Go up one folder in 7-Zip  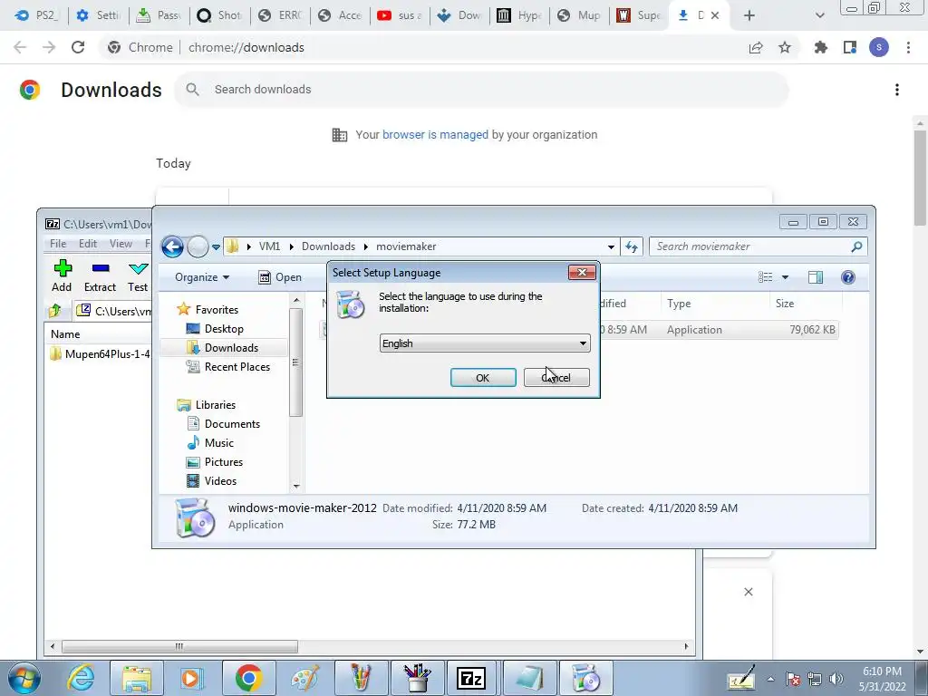coord(55,310)
